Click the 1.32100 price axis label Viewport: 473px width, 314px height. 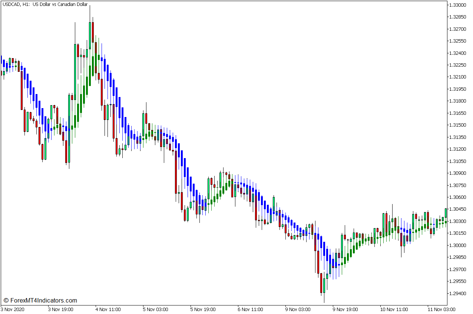coord(457,77)
